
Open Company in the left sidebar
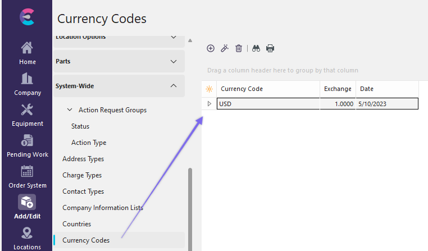[27, 84]
